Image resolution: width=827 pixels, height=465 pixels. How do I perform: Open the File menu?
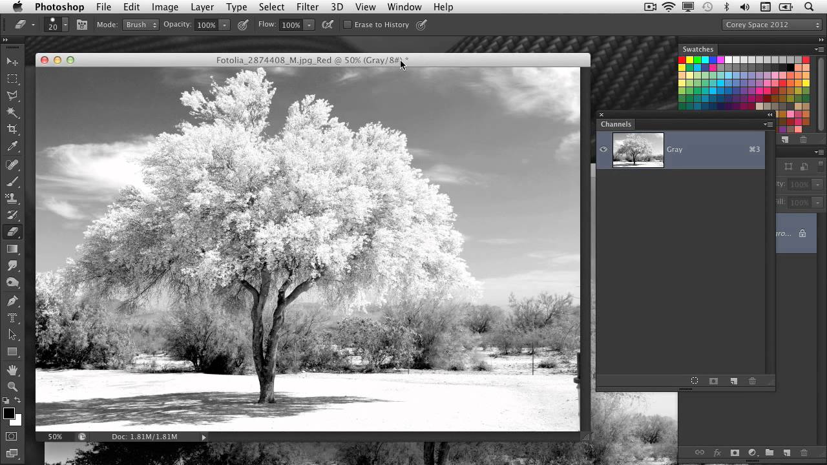[103, 6]
